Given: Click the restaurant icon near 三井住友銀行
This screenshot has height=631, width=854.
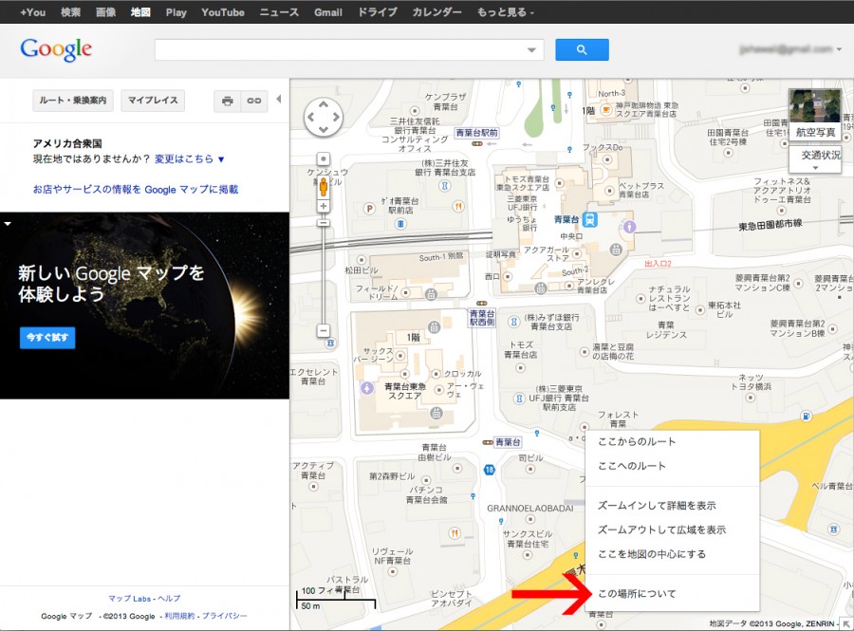Looking at the screenshot, I should pyautogui.click(x=458, y=206).
